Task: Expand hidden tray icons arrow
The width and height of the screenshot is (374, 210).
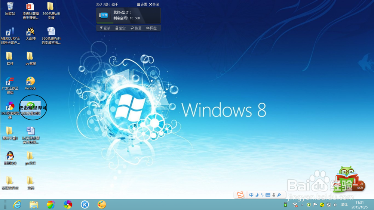Action: pyautogui.click(x=302, y=205)
